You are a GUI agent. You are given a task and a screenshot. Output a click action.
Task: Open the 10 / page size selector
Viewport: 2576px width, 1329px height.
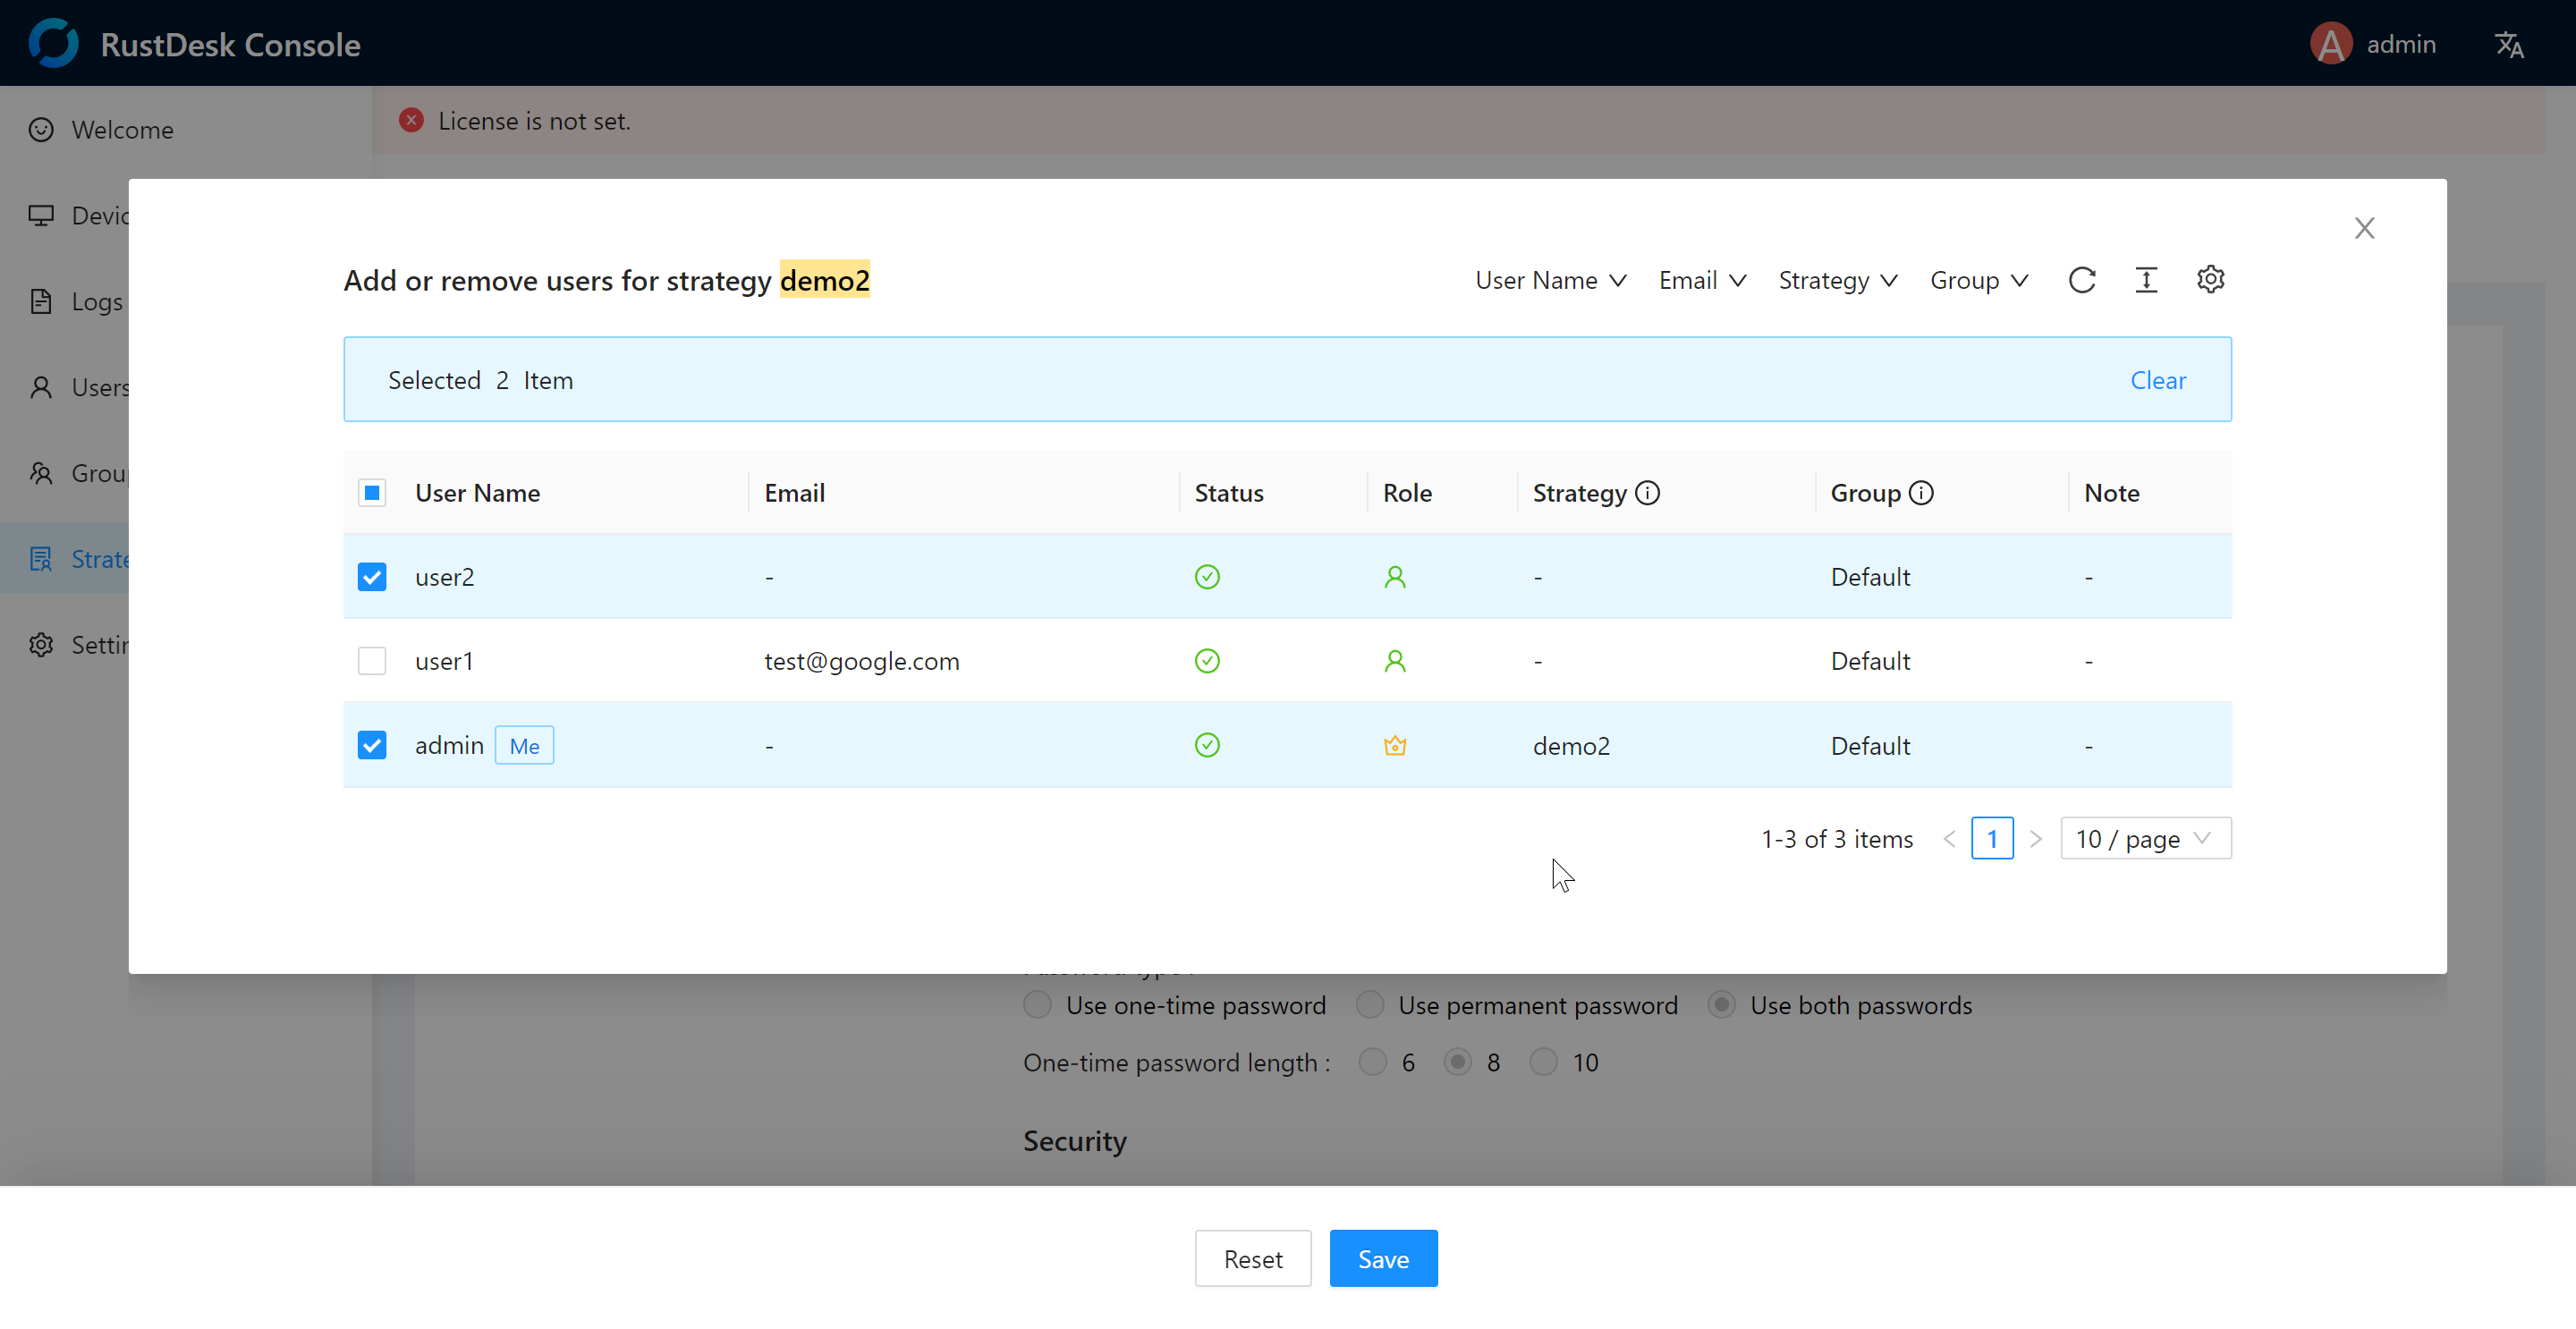[2145, 839]
